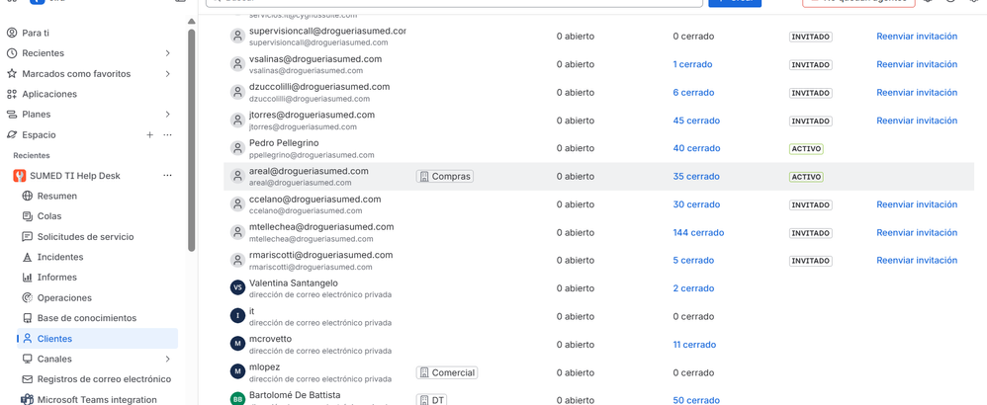987x405 pixels.
Task: Click the Canales monitor icon
Action: pos(27,359)
